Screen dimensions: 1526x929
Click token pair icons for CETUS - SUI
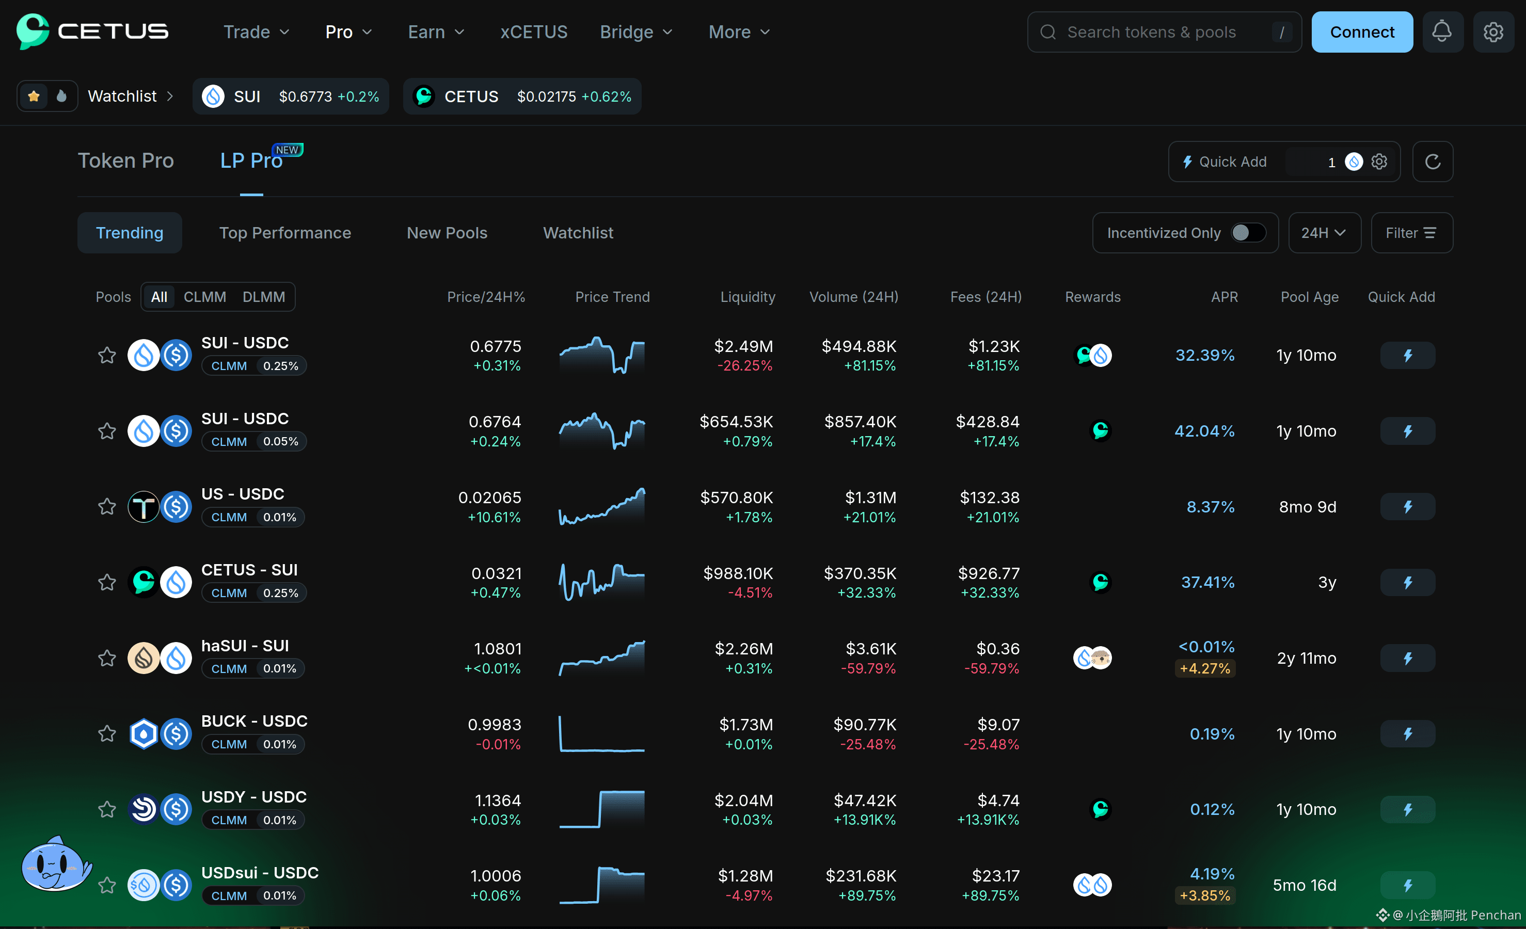(160, 582)
